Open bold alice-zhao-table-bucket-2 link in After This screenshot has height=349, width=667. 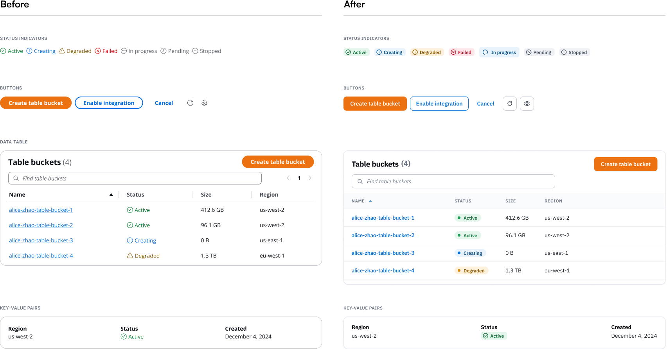tap(383, 235)
